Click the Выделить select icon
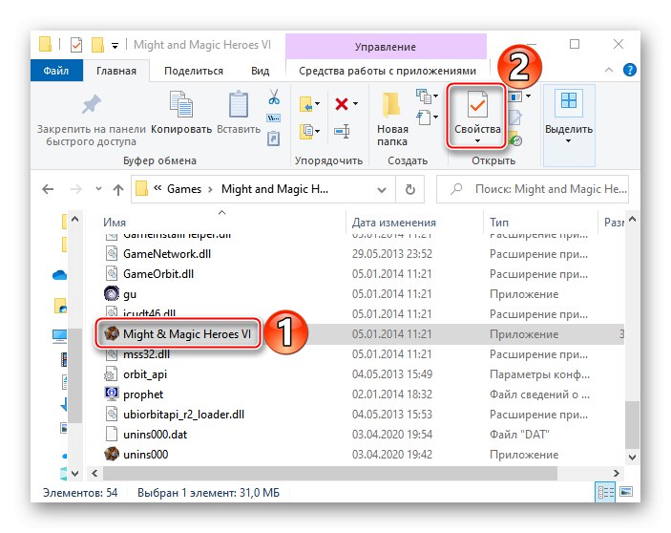 pyautogui.click(x=569, y=101)
